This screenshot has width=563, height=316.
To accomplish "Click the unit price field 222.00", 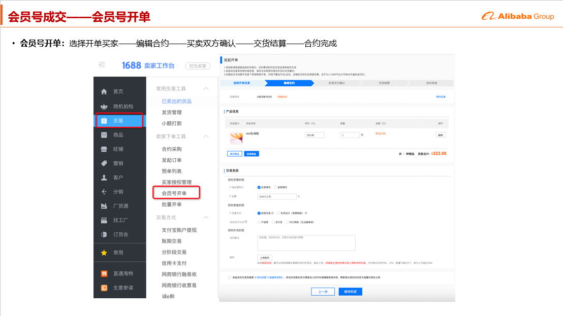I will click(315, 135).
